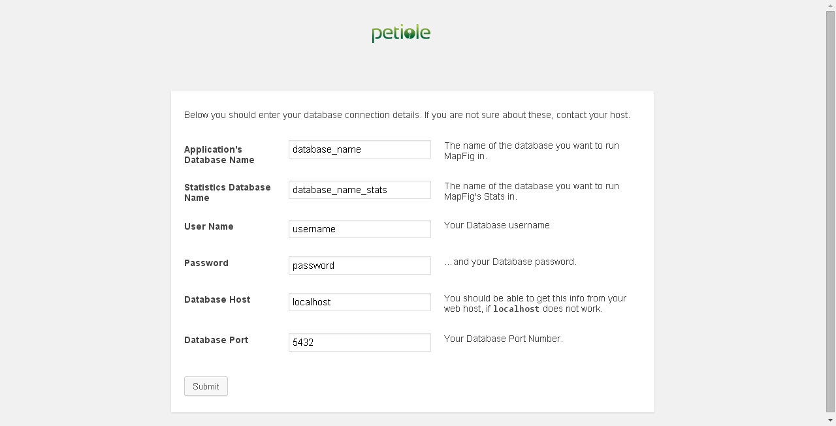Viewport: 836px width, 426px height.
Task: Click the "Your Database Port Number." hint text
Action: click(x=503, y=339)
